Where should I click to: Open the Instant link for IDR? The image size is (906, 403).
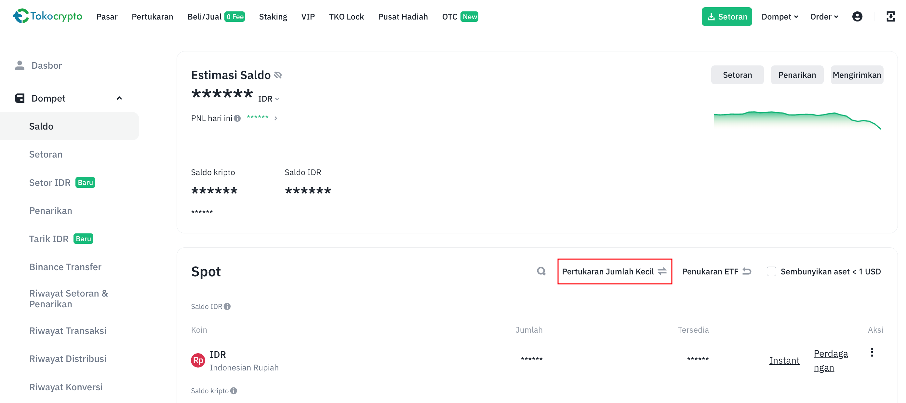tap(784, 360)
